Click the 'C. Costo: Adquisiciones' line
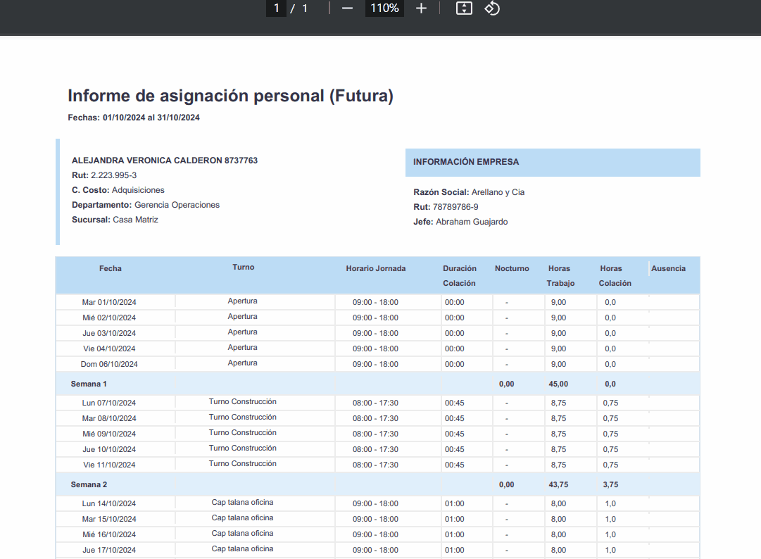Image resolution: width=761 pixels, height=559 pixels. click(118, 190)
